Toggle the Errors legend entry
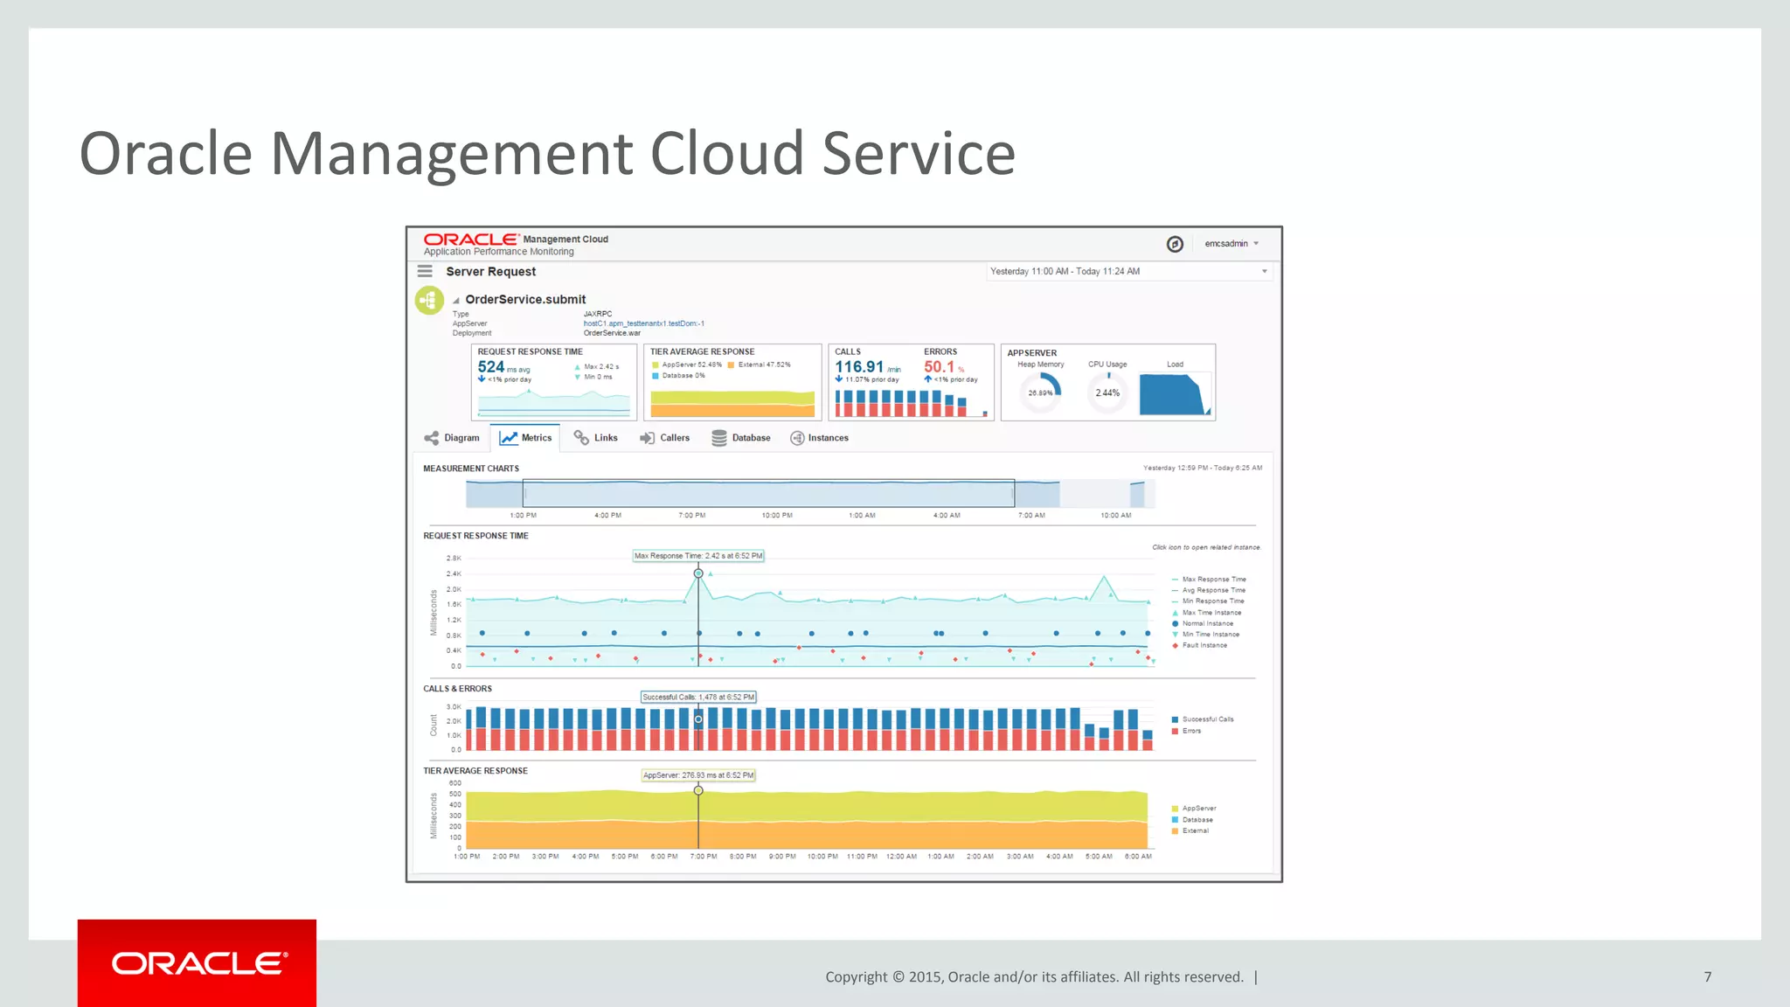This screenshot has height=1007, width=1790. 1186,731
